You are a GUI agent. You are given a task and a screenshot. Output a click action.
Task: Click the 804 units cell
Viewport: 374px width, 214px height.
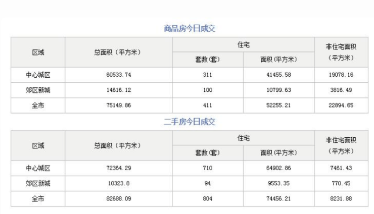pyautogui.click(x=208, y=199)
